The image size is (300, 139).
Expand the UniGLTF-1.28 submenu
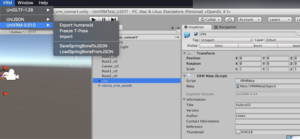(27, 10)
